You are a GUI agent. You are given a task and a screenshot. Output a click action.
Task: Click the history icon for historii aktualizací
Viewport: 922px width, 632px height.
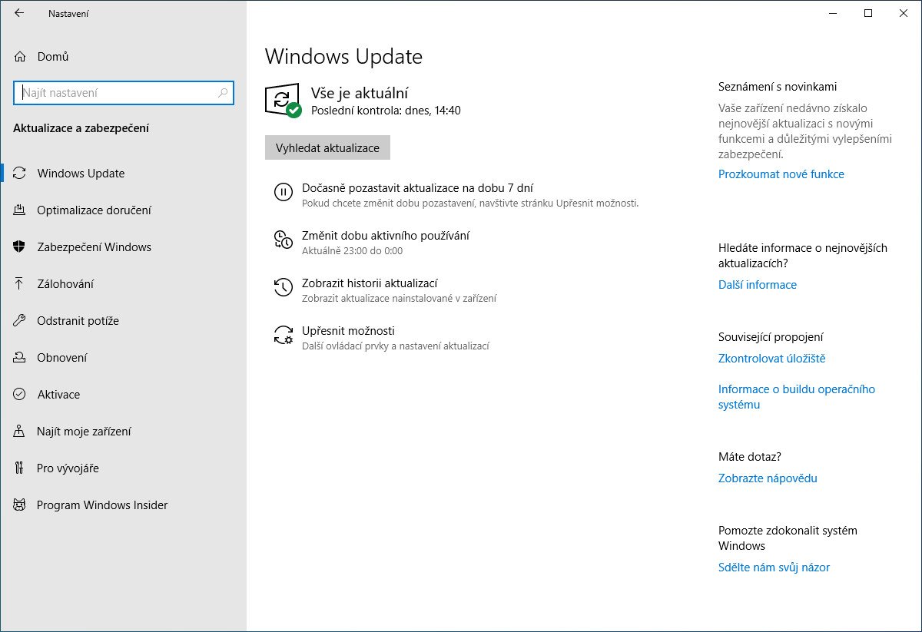click(x=284, y=287)
